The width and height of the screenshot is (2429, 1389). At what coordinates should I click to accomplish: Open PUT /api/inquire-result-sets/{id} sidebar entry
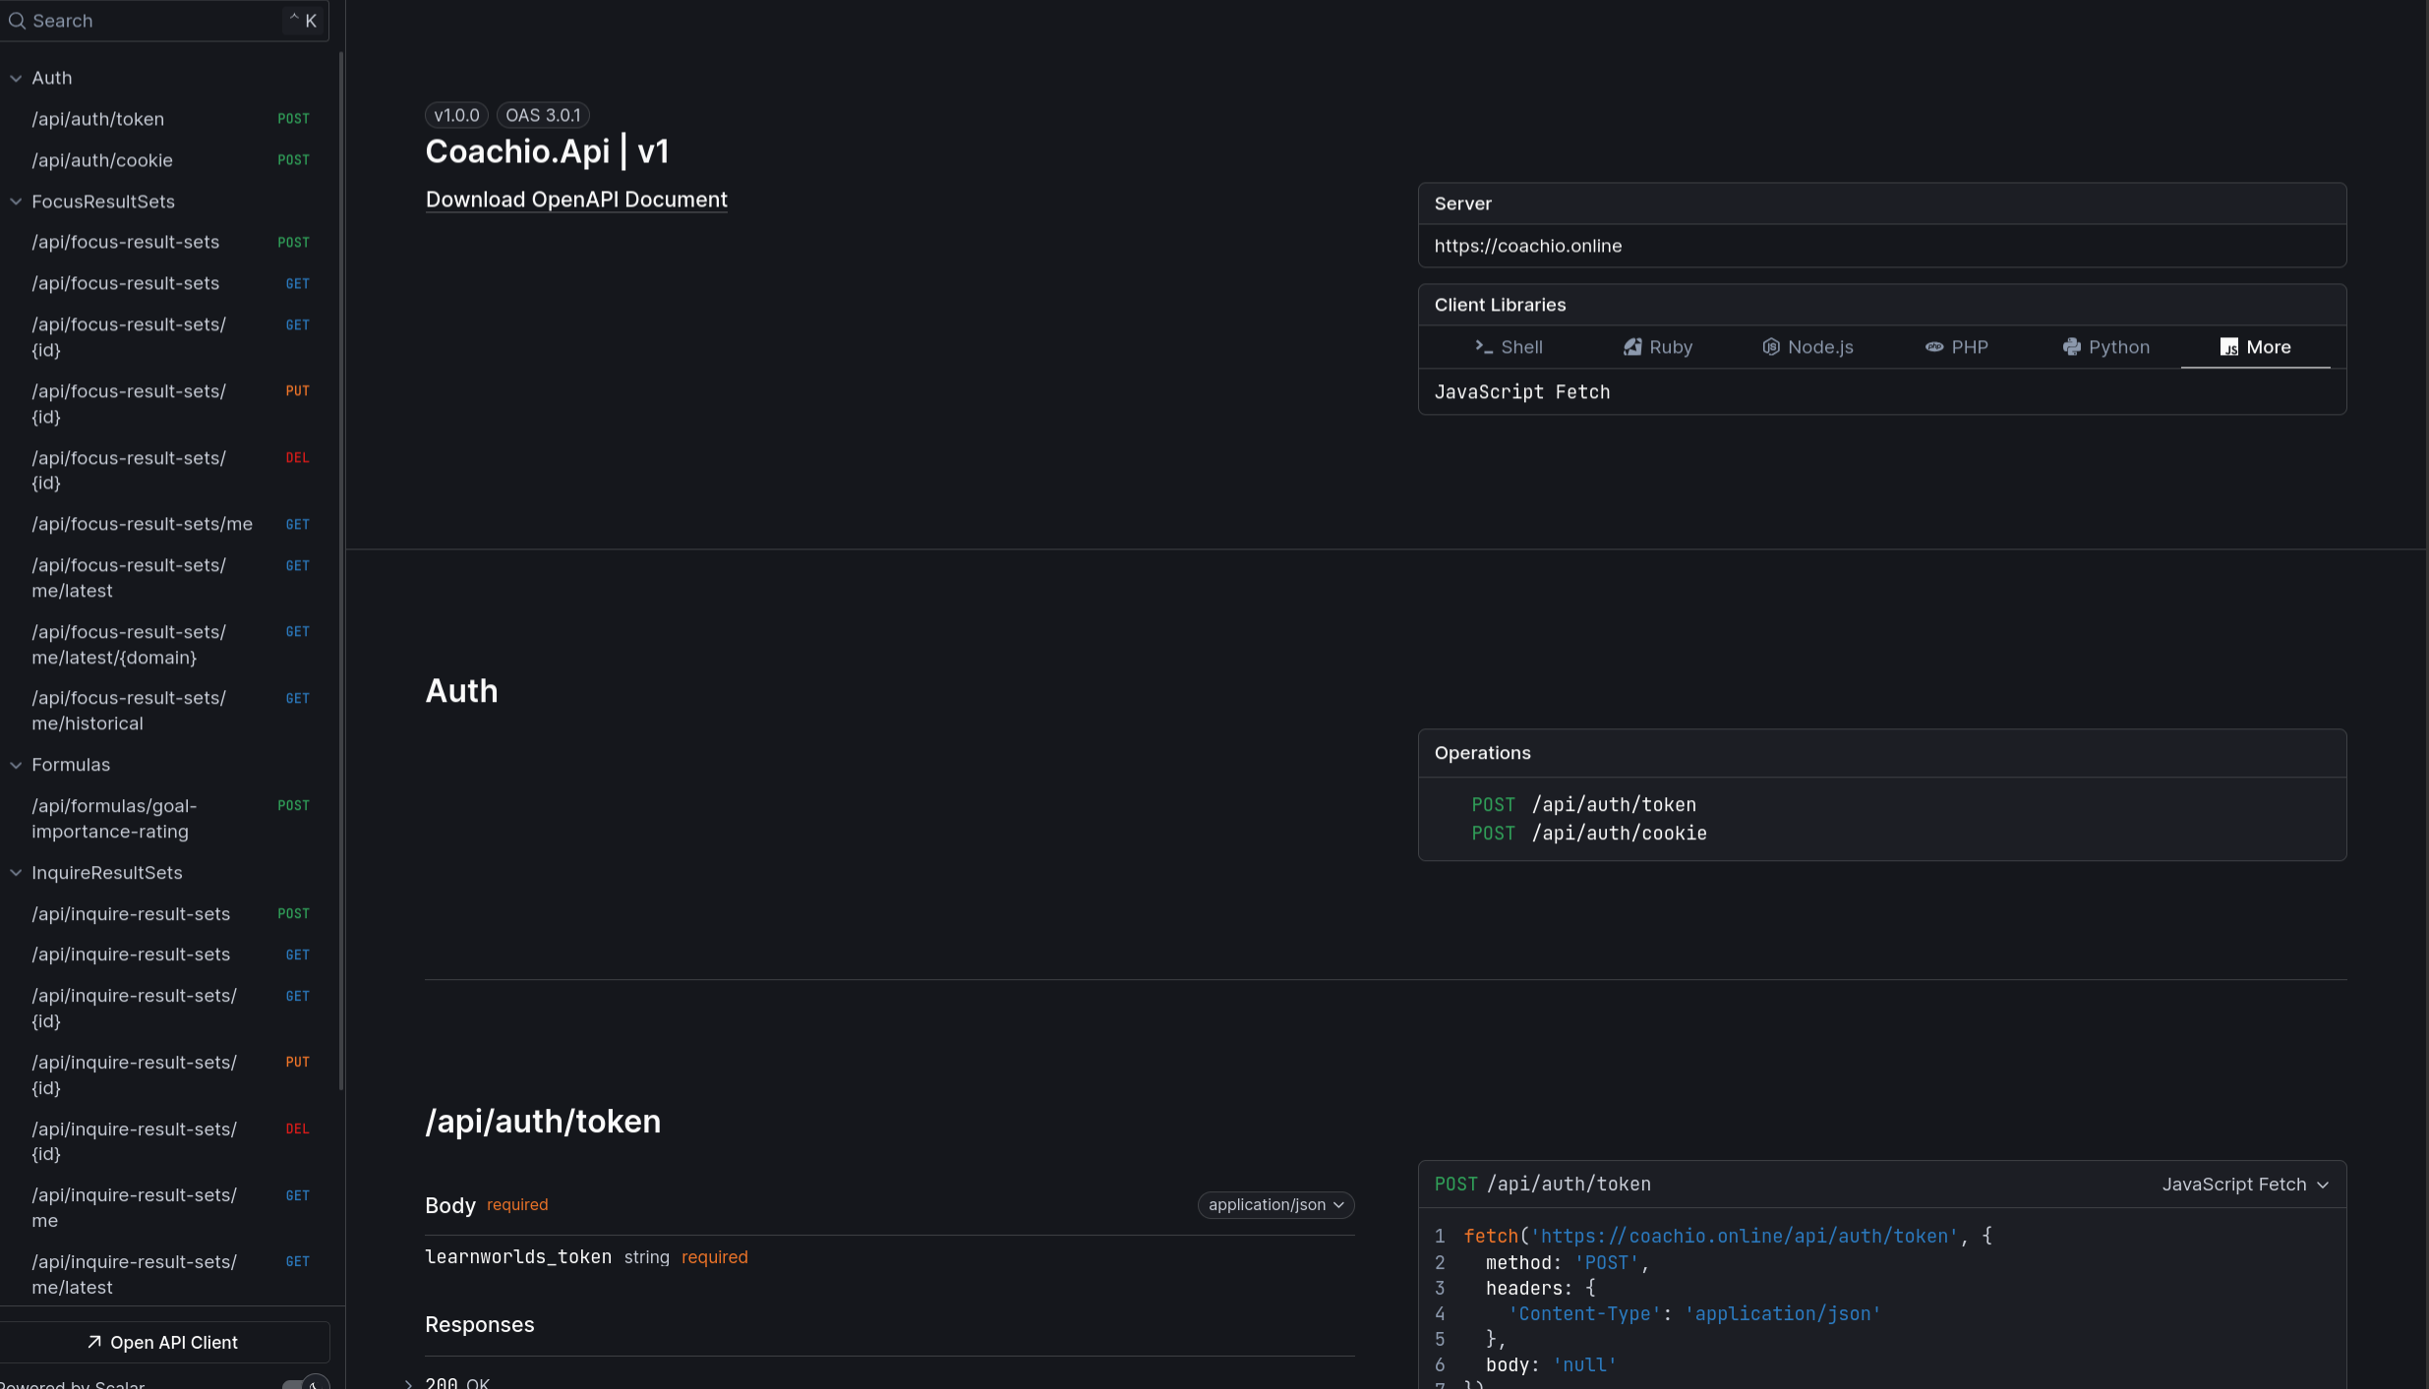click(x=169, y=1075)
